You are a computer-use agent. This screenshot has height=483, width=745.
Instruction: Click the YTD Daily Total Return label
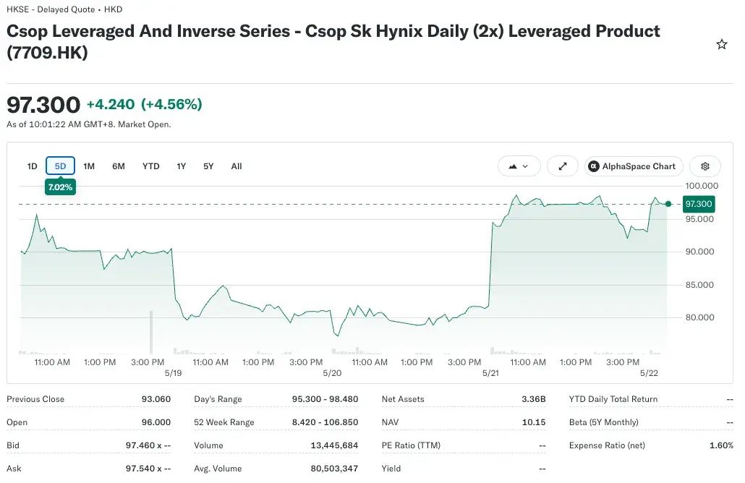point(613,399)
